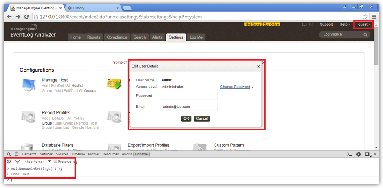383x188 pixels.
Task: Click the monitor icon in the header
Action: pyautogui.click(x=304, y=25)
